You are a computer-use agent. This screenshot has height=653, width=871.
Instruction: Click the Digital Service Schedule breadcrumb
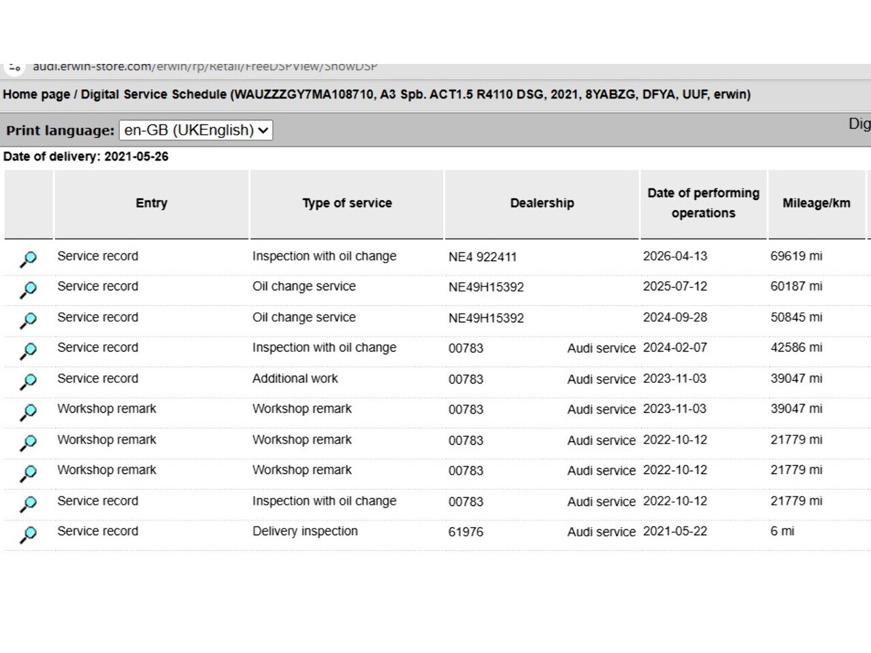click(153, 95)
